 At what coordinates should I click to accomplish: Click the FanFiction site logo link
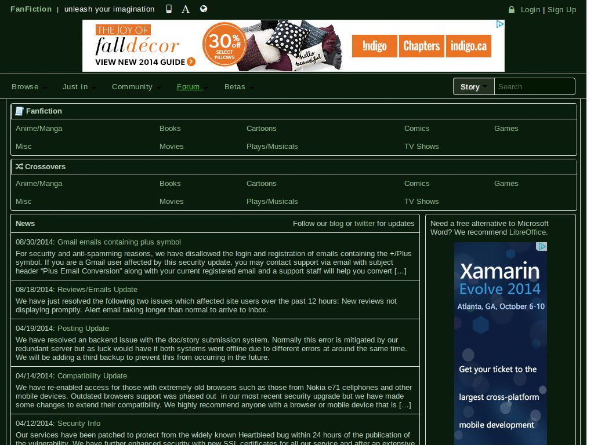(x=31, y=9)
